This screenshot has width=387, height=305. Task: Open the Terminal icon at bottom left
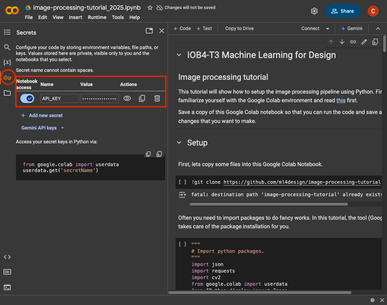click(x=7, y=287)
